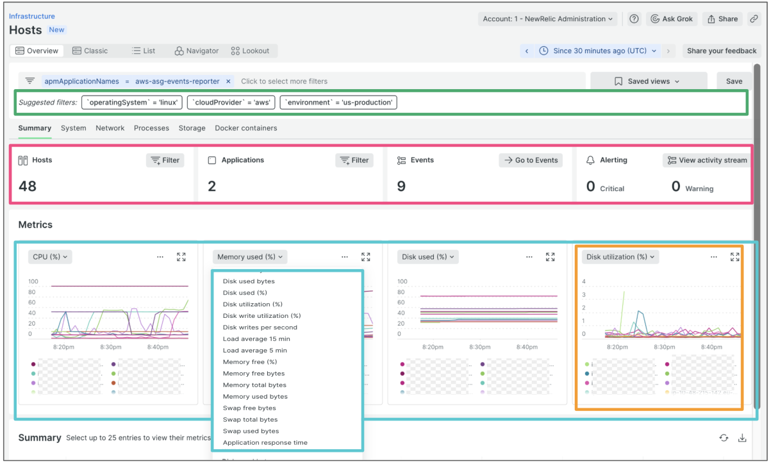This screenshot has width=769, height=464.
Task: Copy permalink using the link icon
Action: pos(754,19)
